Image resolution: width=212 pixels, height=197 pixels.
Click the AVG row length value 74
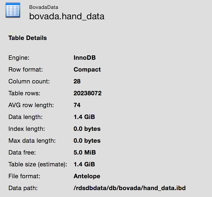77,105
